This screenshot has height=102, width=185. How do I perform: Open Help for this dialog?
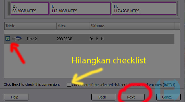coord(16,97)
